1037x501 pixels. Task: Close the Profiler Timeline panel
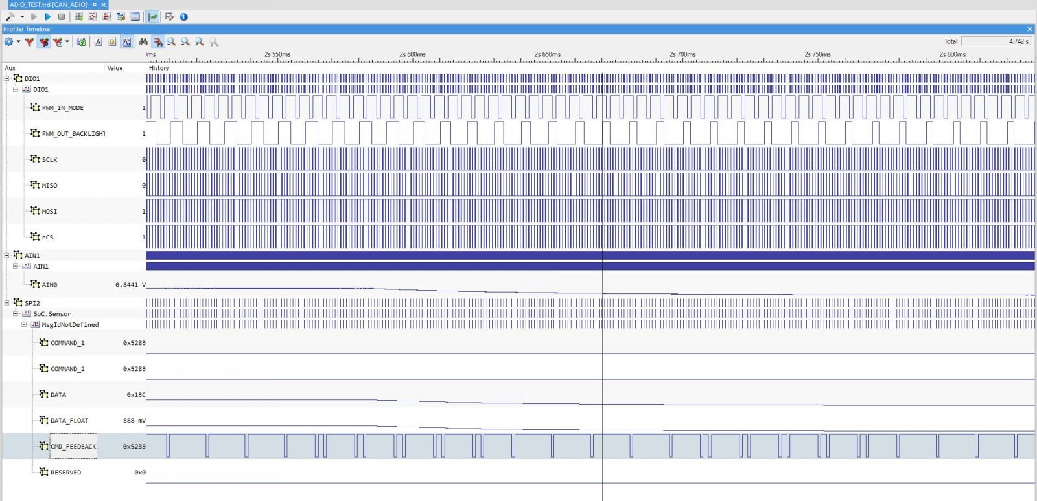(1029, 29)
